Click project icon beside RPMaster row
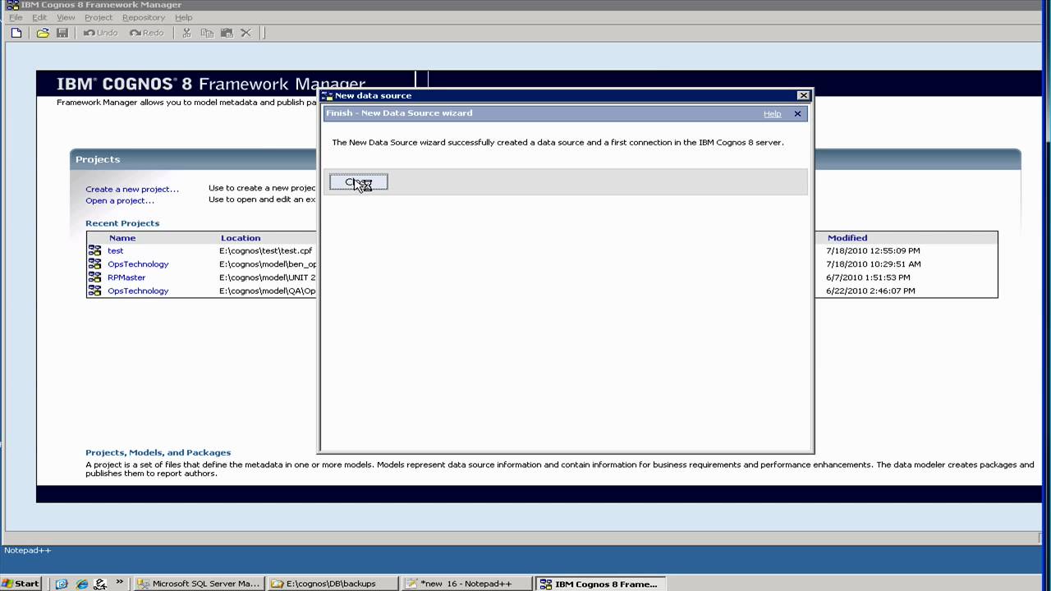The height and width of the screenshot is (591, 1051). pyautogui.click(x=95, y=277)
